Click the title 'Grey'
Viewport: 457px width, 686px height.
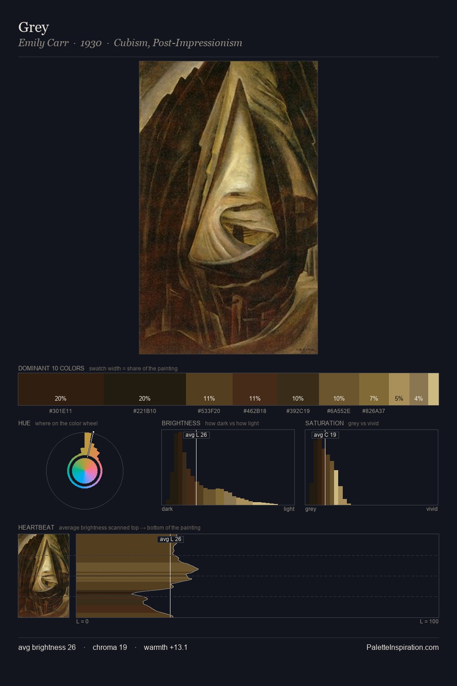(x=33, y=27)
